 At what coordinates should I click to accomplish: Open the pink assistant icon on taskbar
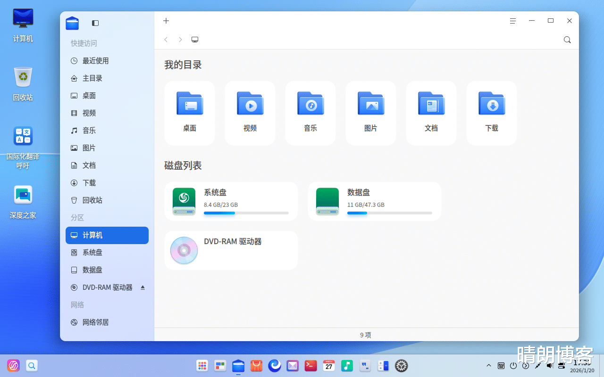[13, 365]
